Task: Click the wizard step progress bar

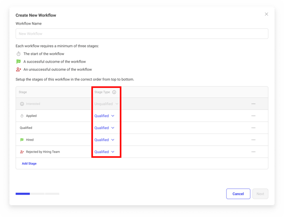Action: pyautogui.click(x=37, y=194)
